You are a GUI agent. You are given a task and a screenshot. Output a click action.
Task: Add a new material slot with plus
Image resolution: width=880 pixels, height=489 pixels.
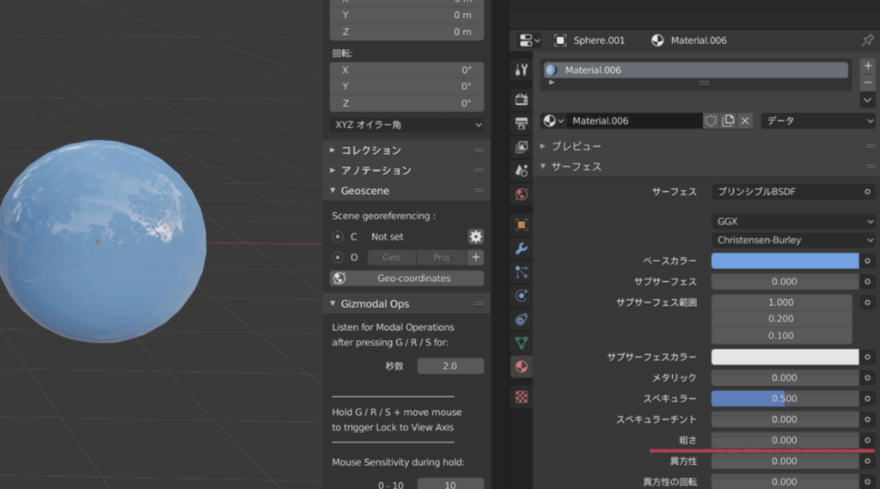[867, 65]
